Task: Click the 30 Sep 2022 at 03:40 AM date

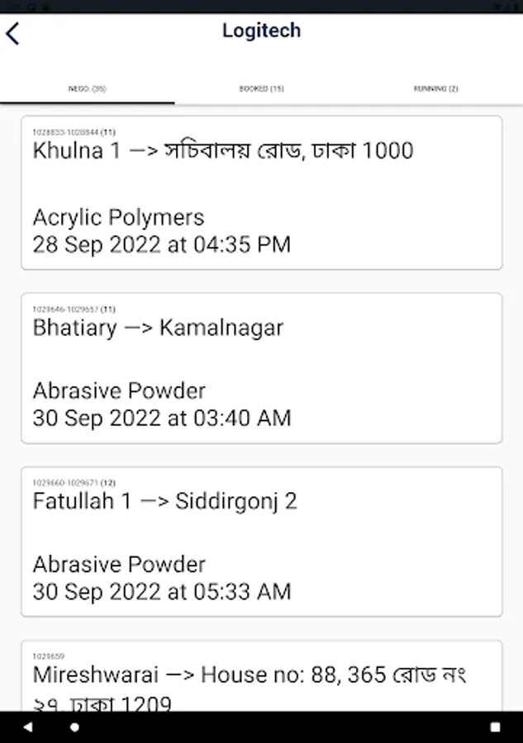Action: point(162,418)
